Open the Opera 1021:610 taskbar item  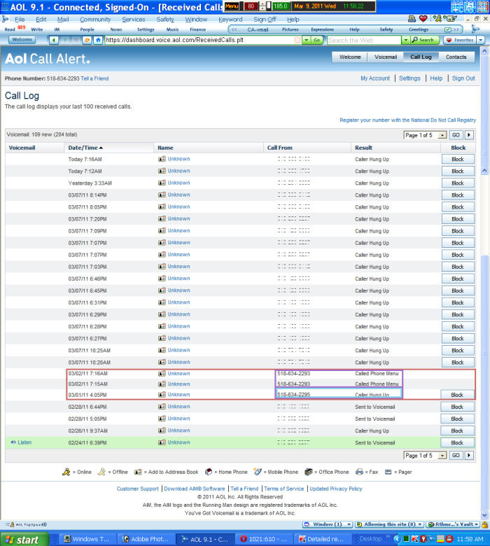[265, 539]
